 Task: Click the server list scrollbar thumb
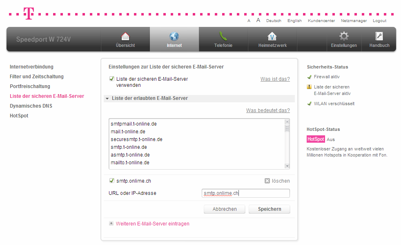tap(287, 128)
